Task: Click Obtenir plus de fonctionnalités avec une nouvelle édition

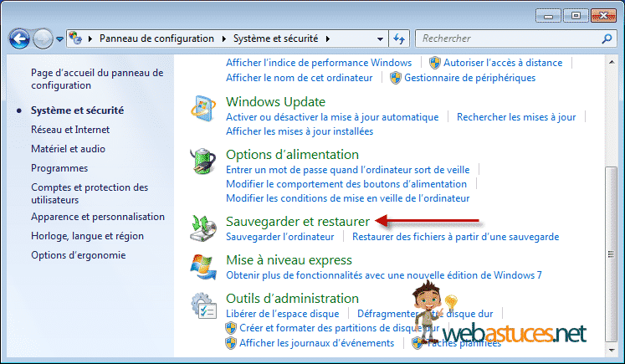Action: point(384,275)
